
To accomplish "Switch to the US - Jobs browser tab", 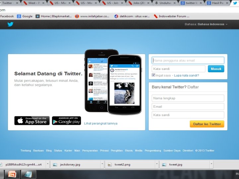I will (x=113, y=3).
